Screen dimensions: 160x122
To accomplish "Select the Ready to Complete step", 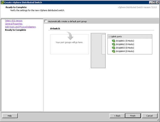I will pos(15,30).
